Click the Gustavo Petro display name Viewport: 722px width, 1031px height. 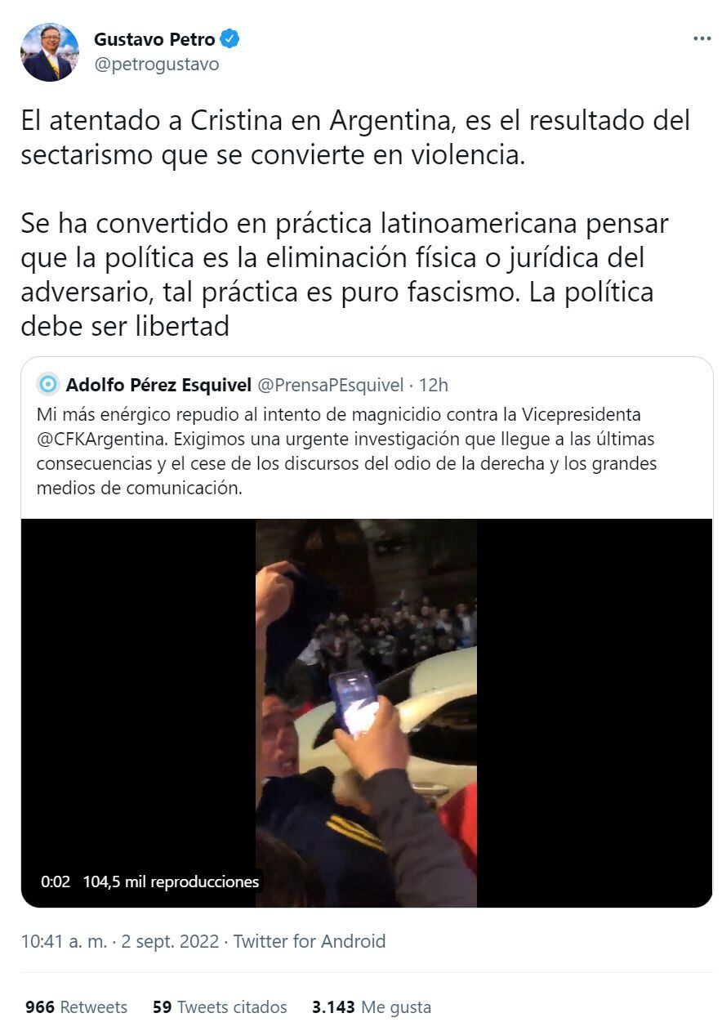click(154, 39)
